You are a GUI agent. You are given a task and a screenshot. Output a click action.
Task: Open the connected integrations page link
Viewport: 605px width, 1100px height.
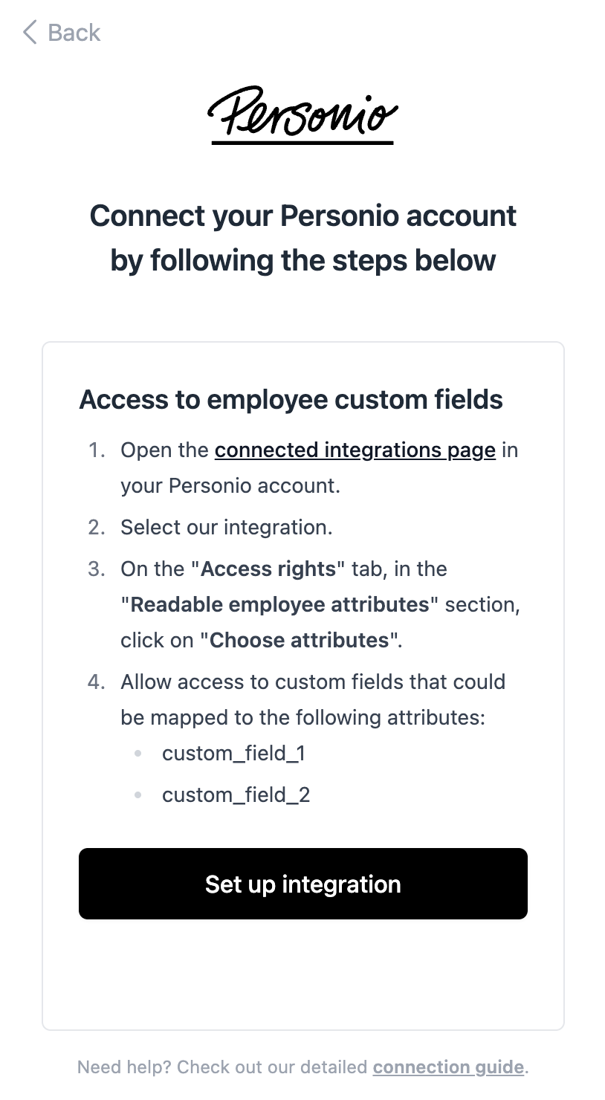tap(355, 450)
